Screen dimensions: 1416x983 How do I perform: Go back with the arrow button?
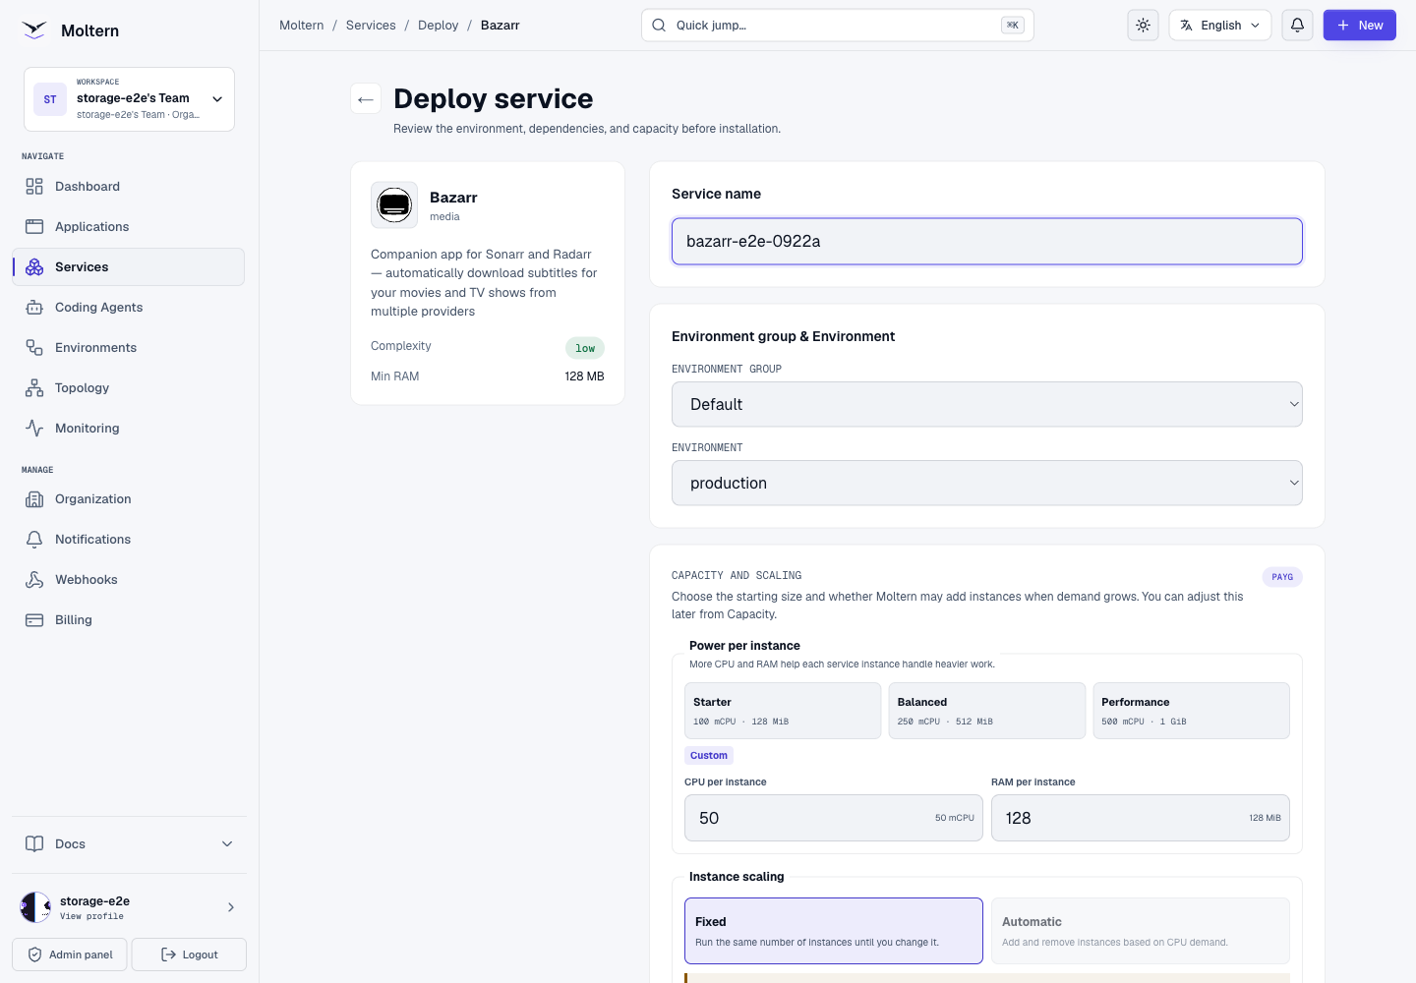point(366,98)
